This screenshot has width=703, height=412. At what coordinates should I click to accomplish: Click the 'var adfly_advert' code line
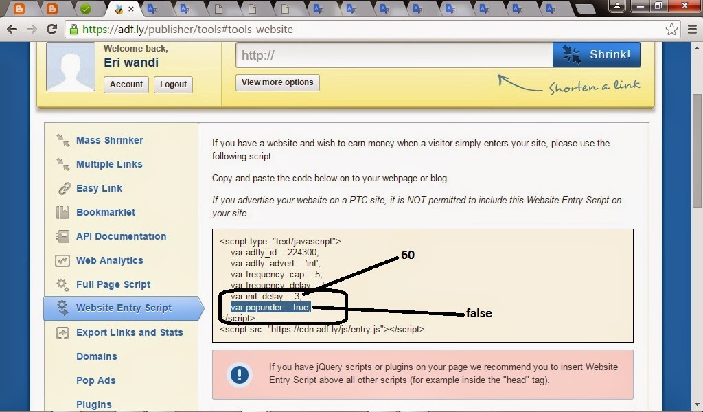coord(275,263)
